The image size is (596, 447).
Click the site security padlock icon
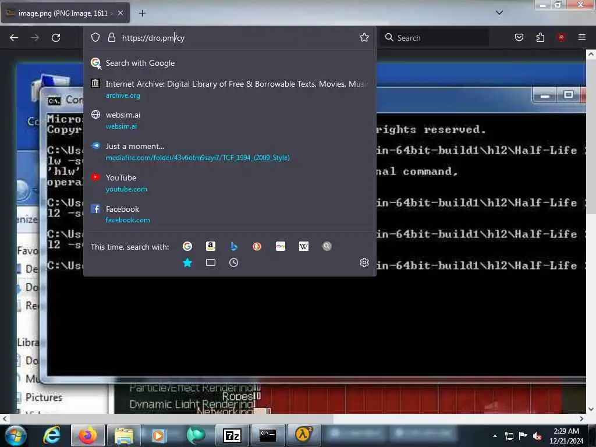tap(111, 37)
